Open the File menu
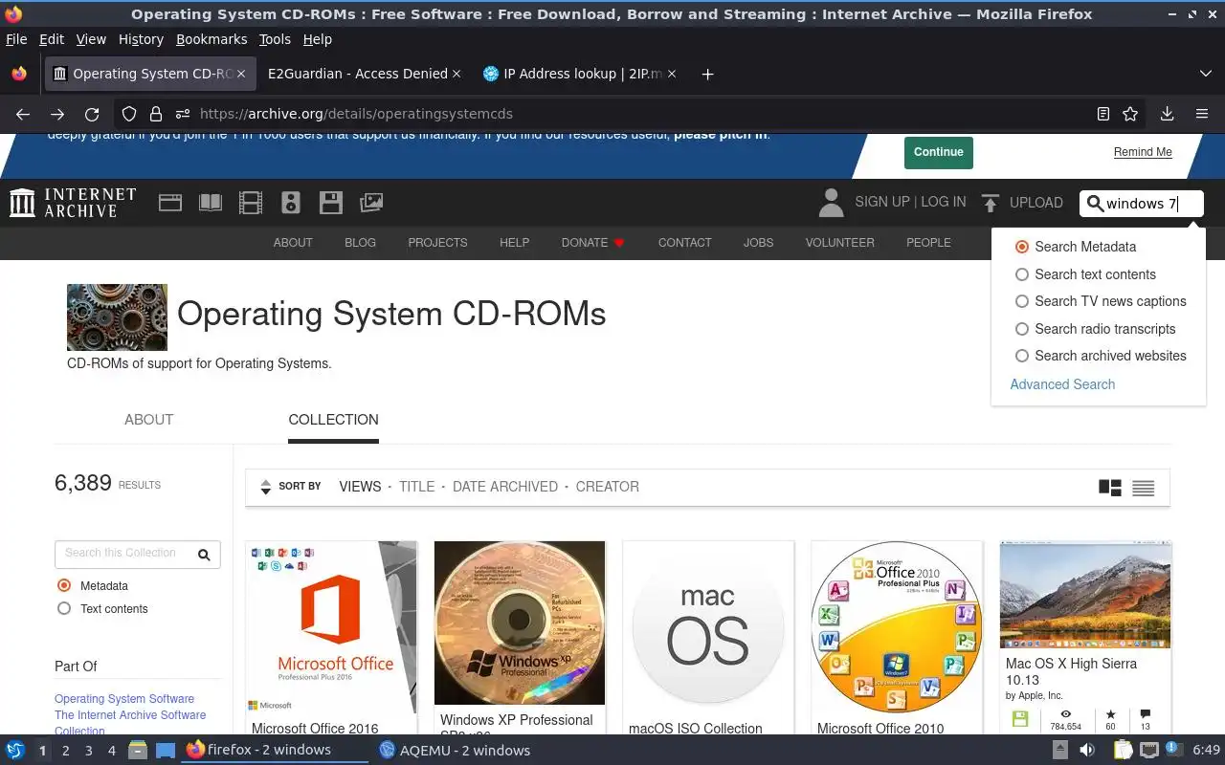The width and height of the screenshot is (1225, 765). click(x=16, y=39)
